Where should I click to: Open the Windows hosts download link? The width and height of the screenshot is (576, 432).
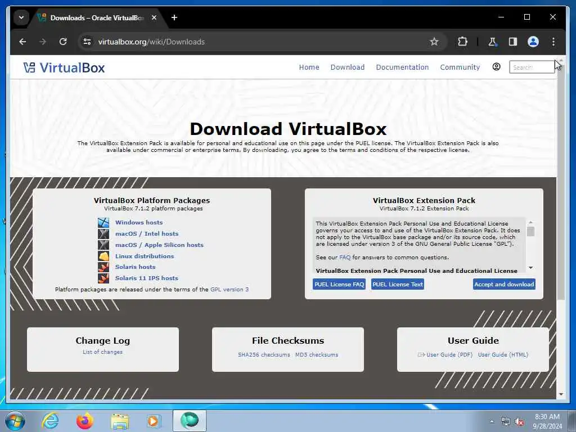[139, 222]
